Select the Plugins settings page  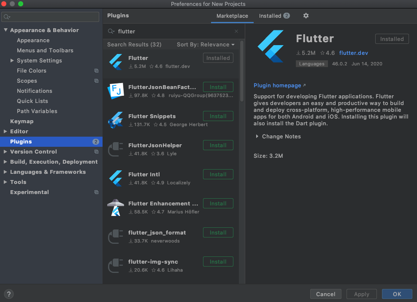tap(51, 142)
